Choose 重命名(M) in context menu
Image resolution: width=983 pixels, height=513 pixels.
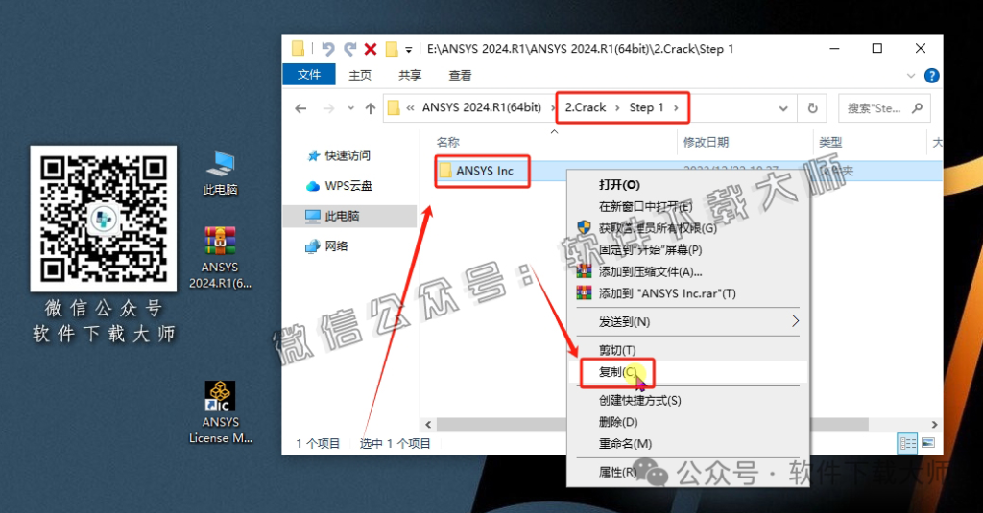pos(687,443)
